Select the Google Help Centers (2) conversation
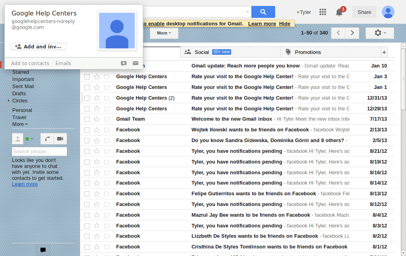The image size is (406, 256). (x=87, y=98)
